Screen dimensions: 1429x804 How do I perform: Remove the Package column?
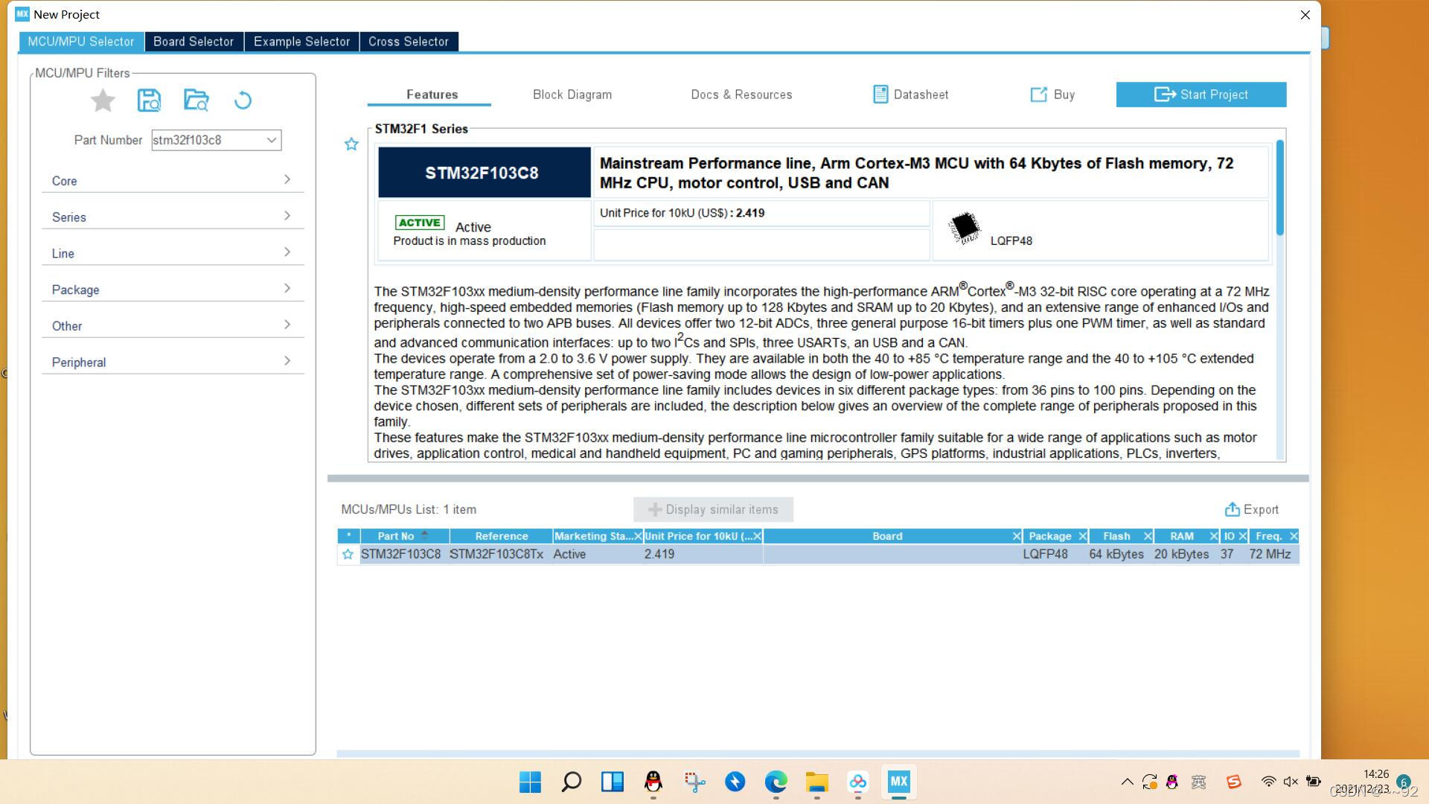click(x=1082, y=537)
